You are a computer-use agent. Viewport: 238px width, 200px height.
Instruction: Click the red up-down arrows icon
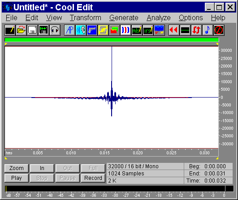[196, 30]
